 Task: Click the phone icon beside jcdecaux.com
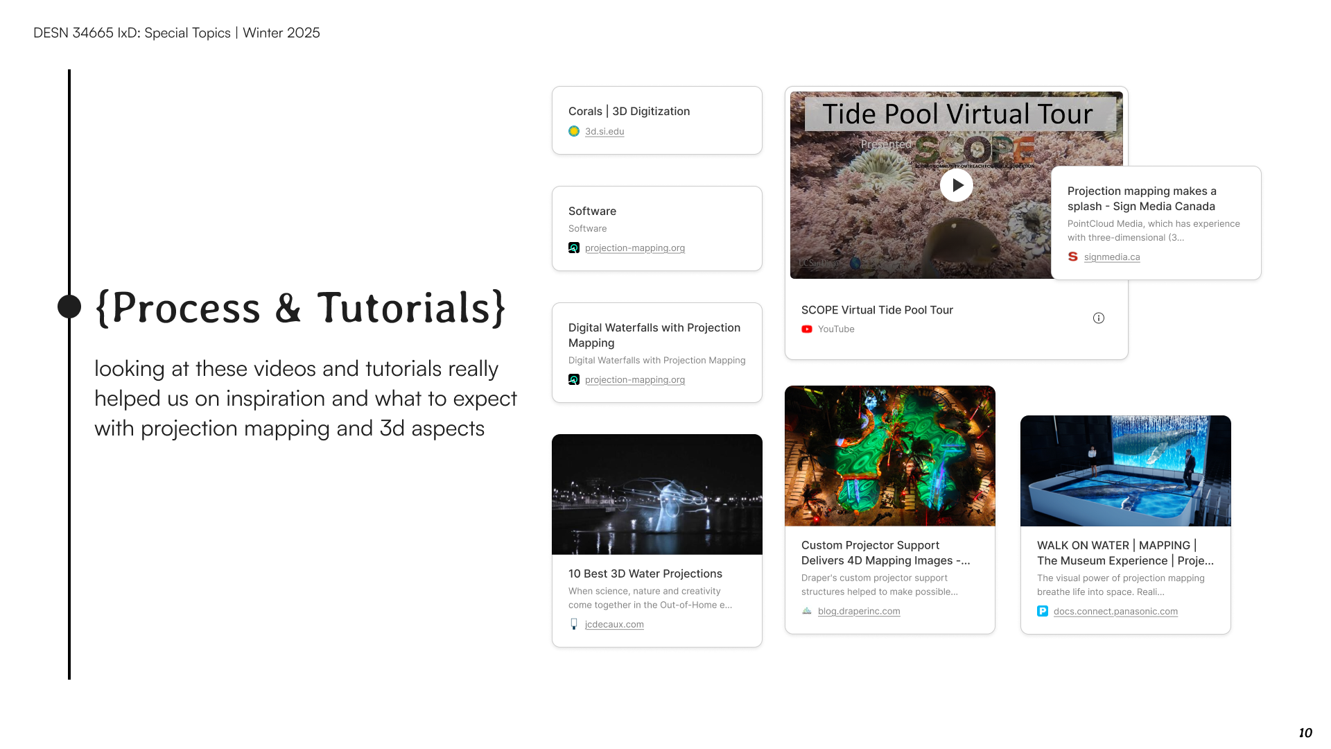pos(573,624)
